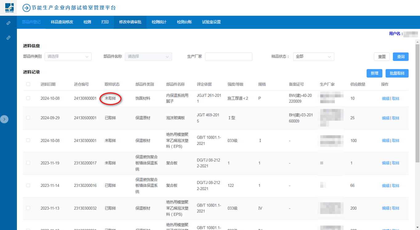This screenshot has width=420, height=230.
Task: Click the 生产厂家 input field
Action: (228, 57)
